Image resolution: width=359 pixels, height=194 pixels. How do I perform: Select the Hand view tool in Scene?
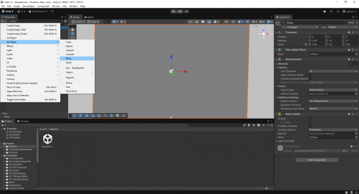[72, 30]
